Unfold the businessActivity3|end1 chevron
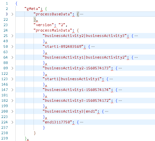The image size is (155, 141). tap(12, 111)
